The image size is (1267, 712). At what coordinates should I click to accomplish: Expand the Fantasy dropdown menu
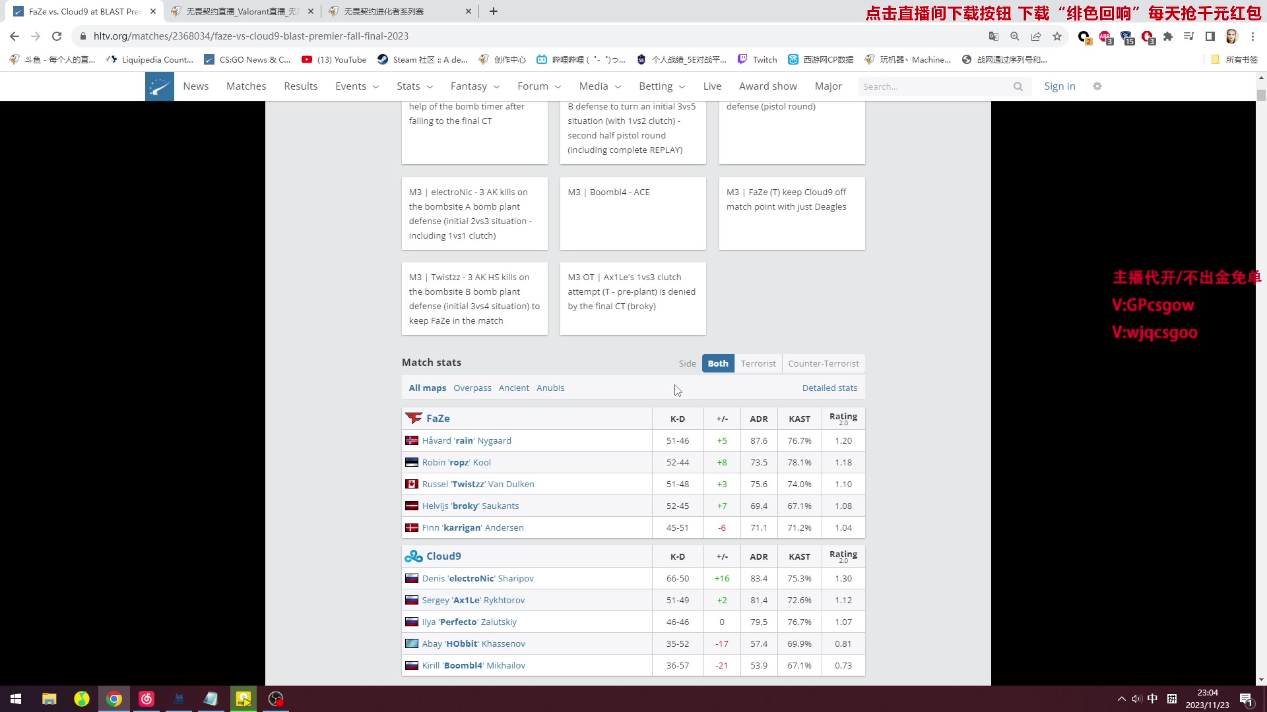click(x=475, y=86)
